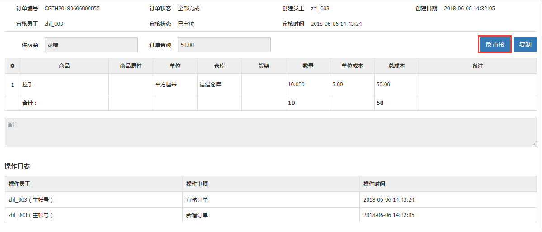Screen dimensions: 542x232
Task: Select the 商品 column header
Action: click(x=64, y=66)
